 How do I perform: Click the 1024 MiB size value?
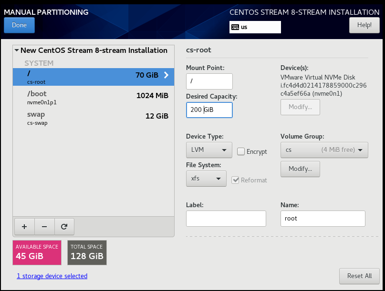coord(152,96)
